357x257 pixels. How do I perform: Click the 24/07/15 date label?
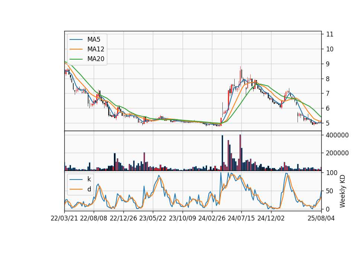tap(241, 218)
